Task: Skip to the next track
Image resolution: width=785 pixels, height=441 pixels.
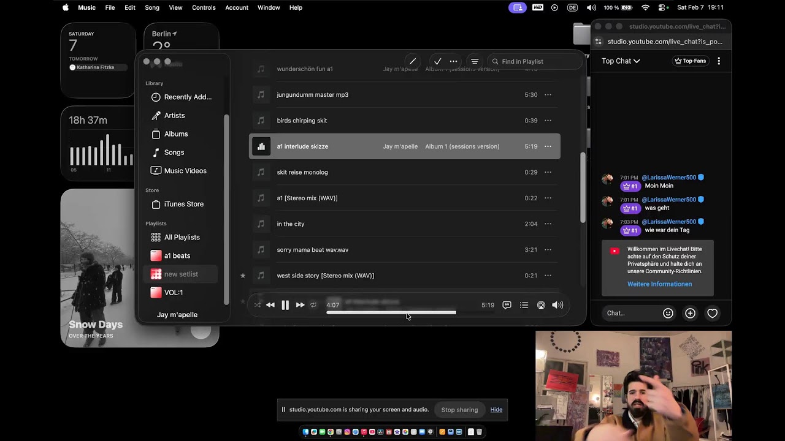Action: 300,305
